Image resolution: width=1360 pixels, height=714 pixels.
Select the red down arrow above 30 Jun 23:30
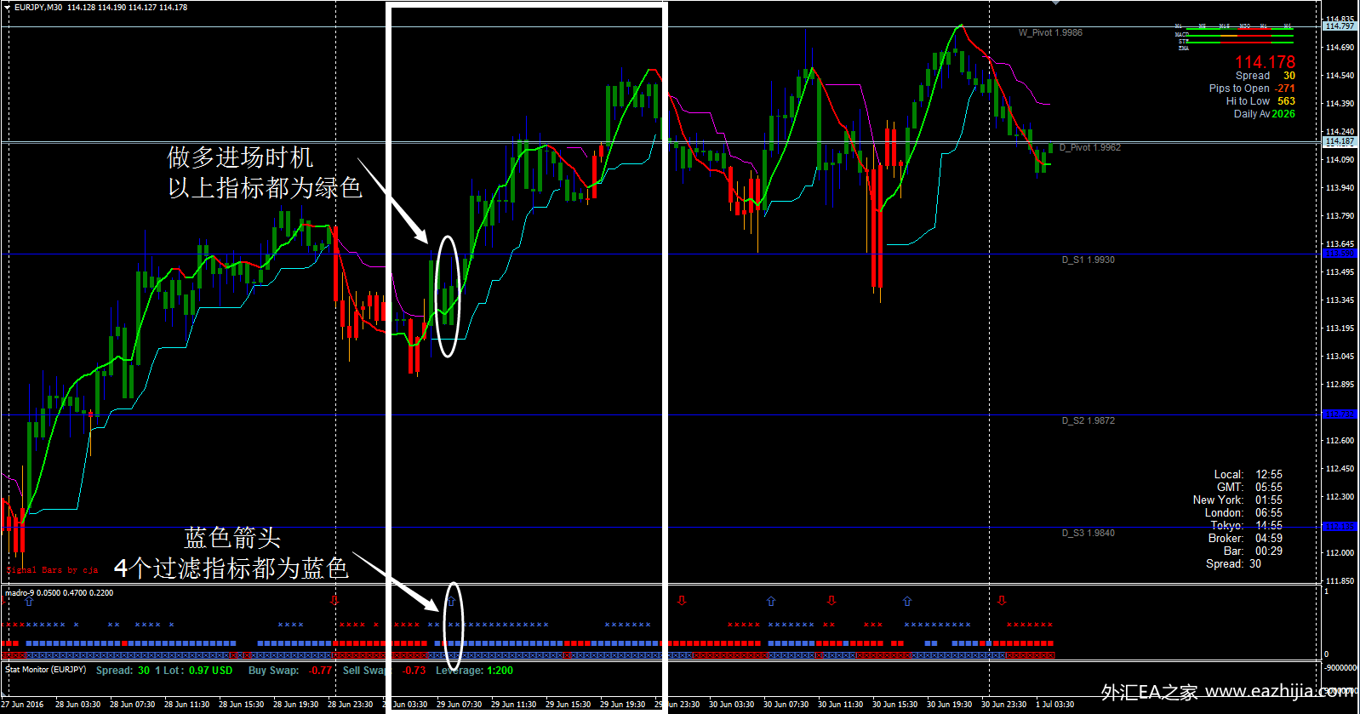click(1002, 601)
